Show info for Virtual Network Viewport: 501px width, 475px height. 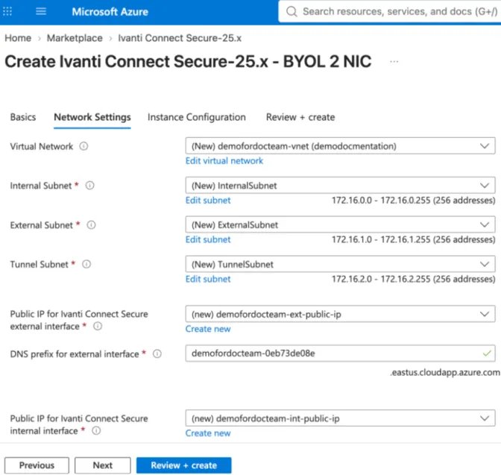point(83,146)
